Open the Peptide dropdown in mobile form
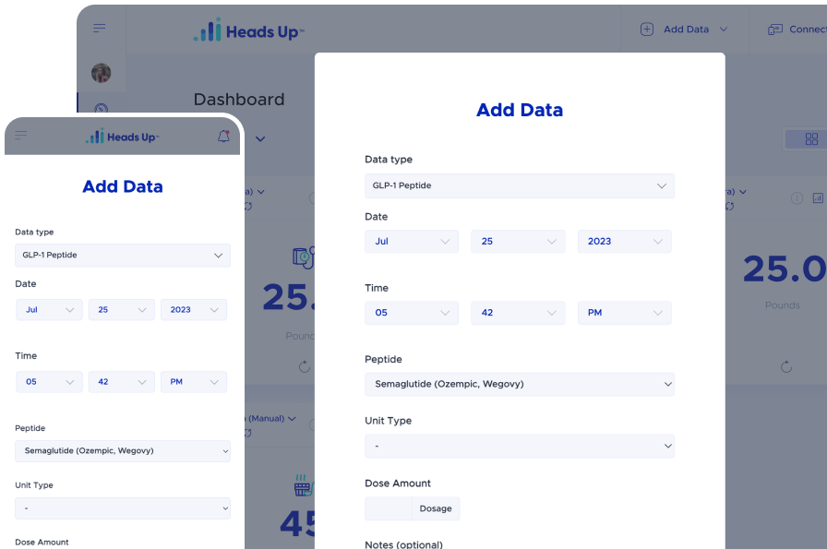This screenshot has height=549, width=827. click(123, 451)
